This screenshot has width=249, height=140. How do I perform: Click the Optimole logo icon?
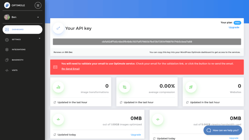(7, 5)
